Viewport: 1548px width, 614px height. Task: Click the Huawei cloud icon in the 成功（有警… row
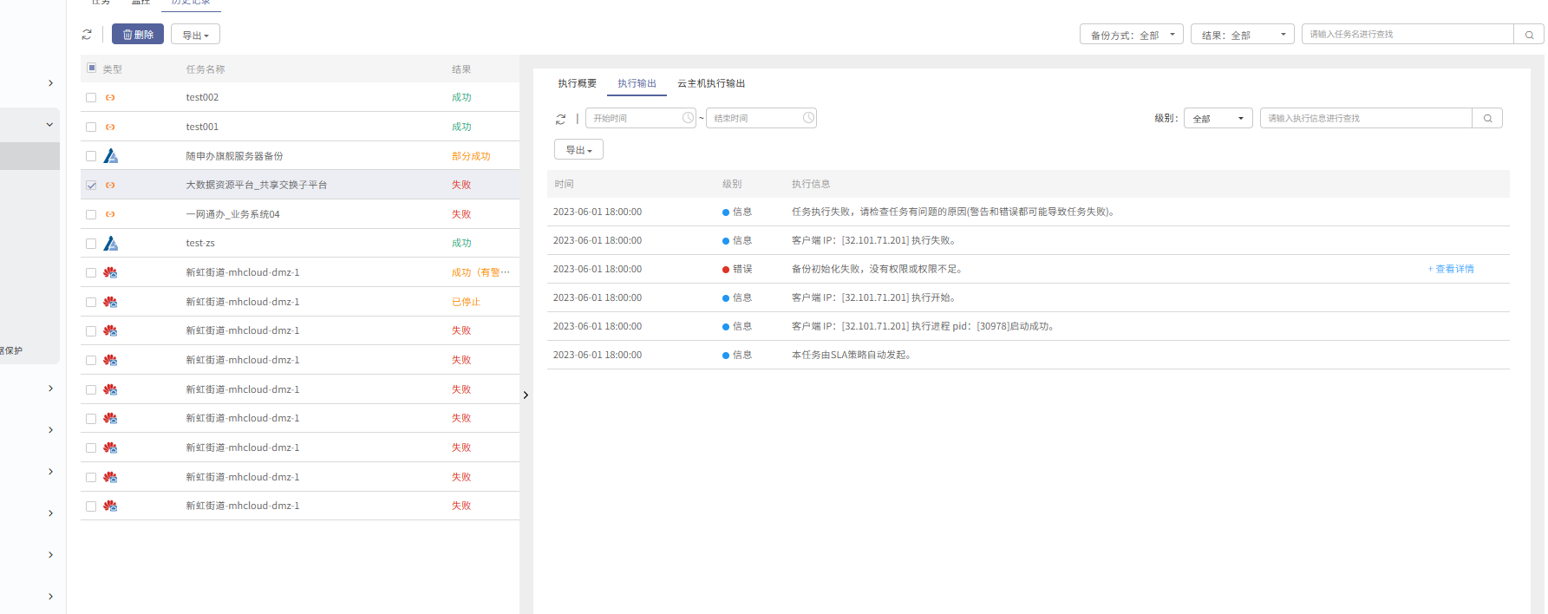tap(110, 272)
